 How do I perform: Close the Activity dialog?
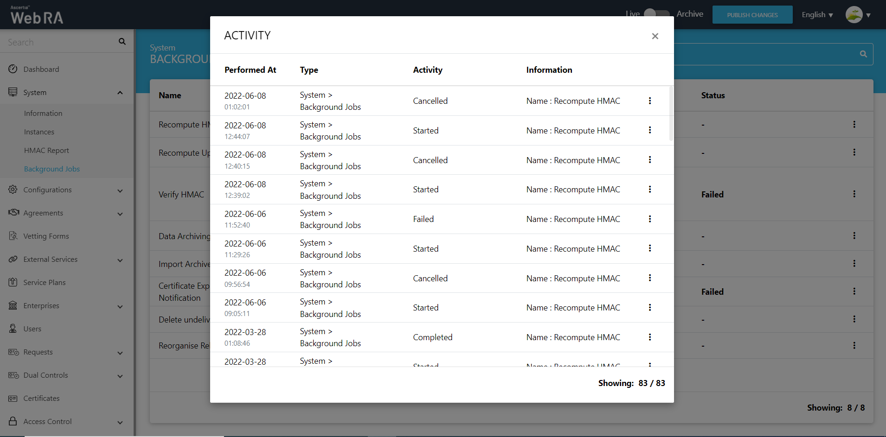coord(655,36)
